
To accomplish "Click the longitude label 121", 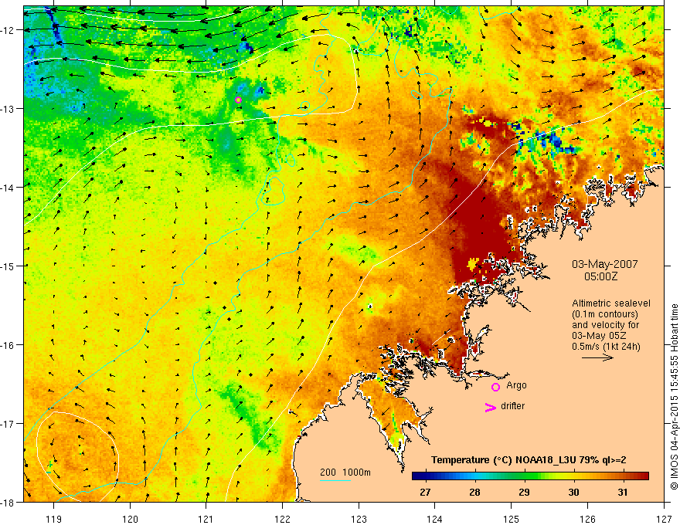I will point(206,519).
